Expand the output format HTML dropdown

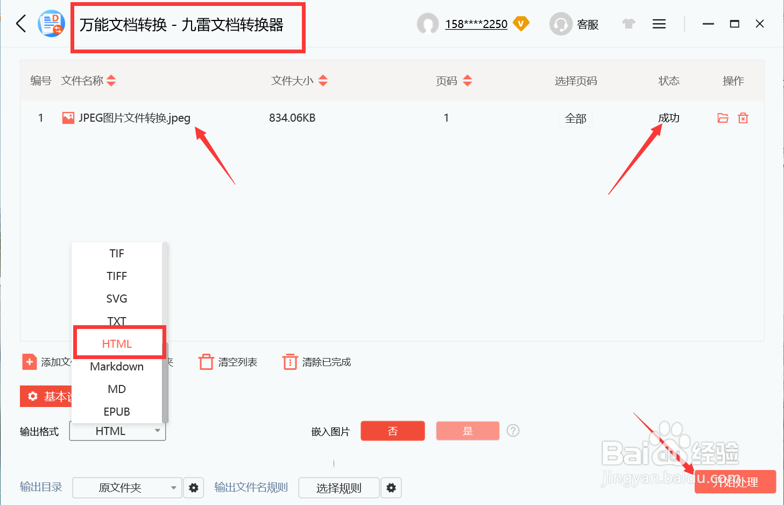point(117,431)
